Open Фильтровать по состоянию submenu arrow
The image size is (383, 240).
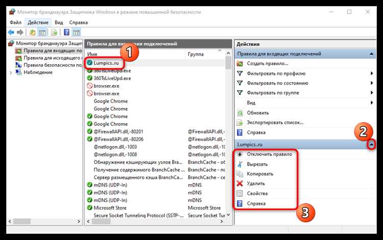(372, 83)
